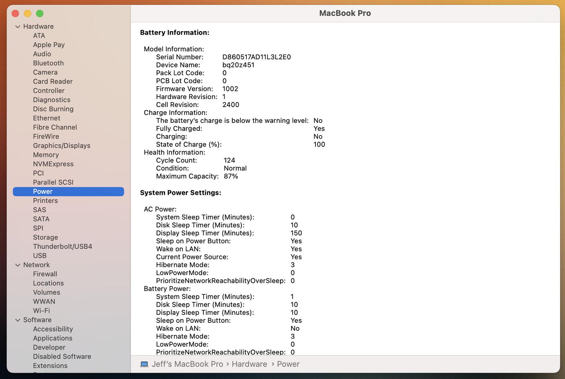Screen dimensions: 565x379
Task: Select SATA in the sidebar
Action: 41,219
